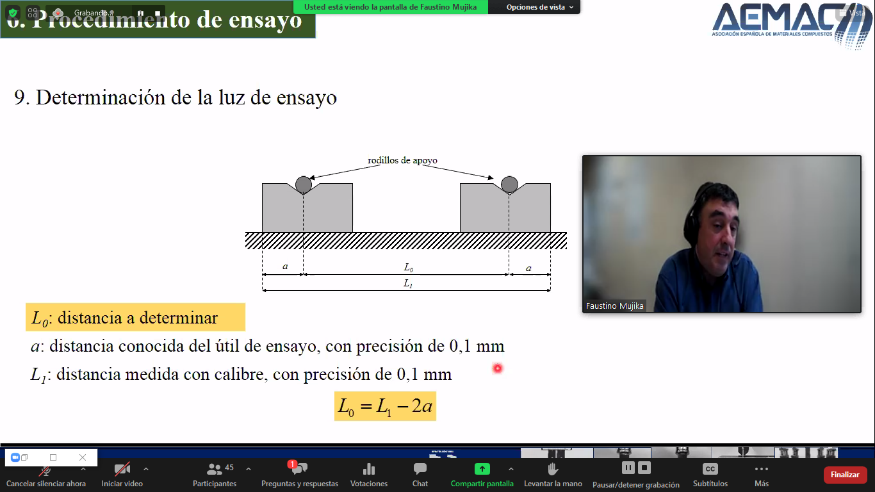Select Faustino Mujika's video thumbnail
The width and height of the screenshot is (875, 492).
point(721,234)
